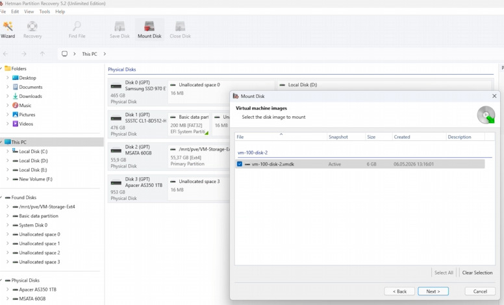Open the Tools menu

(45, 12)
